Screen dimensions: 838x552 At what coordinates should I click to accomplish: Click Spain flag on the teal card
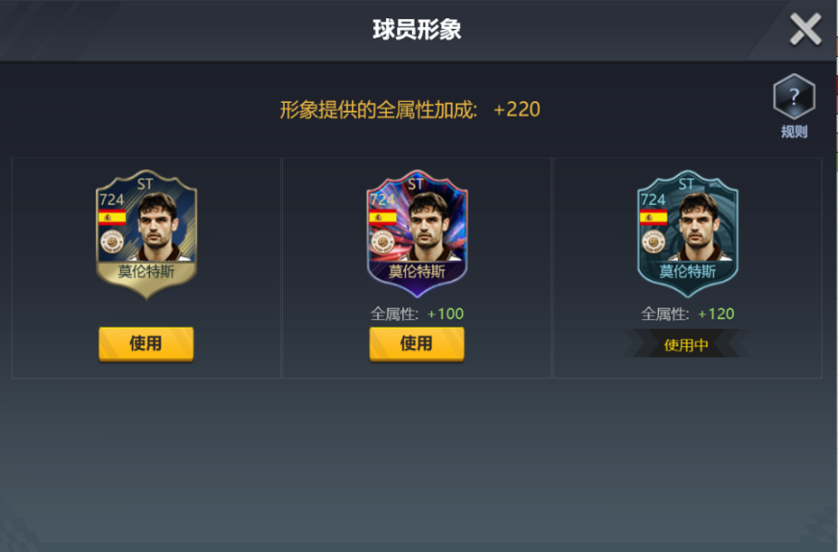click(x=653, y=217)
